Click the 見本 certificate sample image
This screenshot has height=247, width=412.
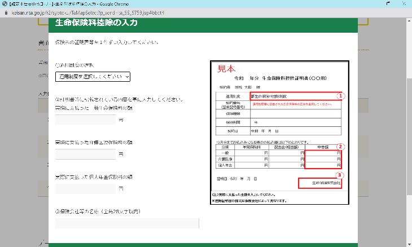tap(279, 133)
